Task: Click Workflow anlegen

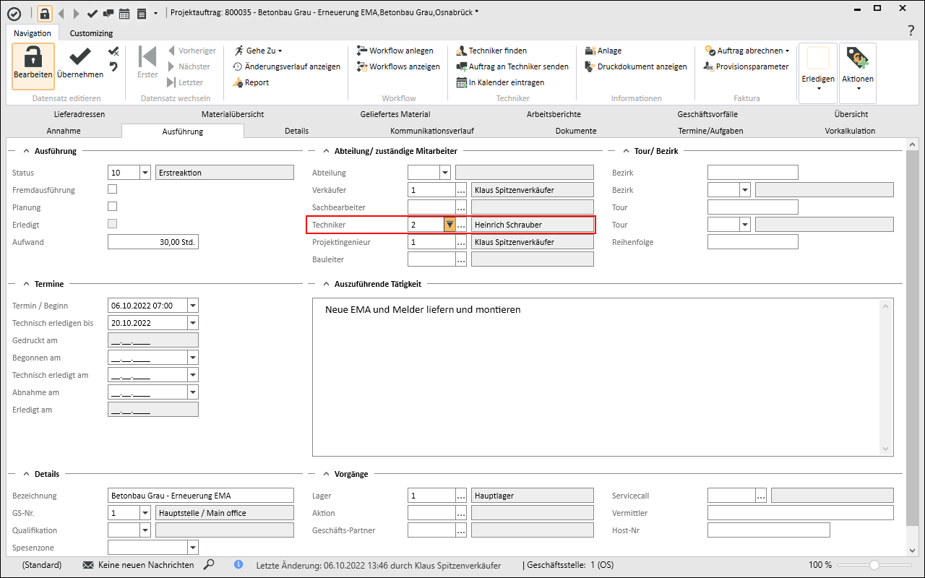Action: pos(395,51)
